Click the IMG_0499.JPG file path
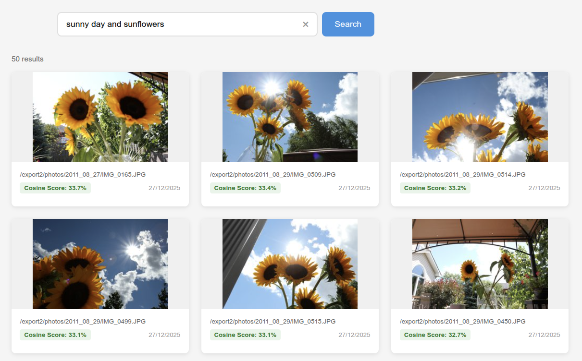 [x=83, y=322]
